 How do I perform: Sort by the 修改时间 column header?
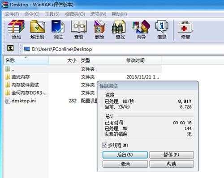point(143,60)
